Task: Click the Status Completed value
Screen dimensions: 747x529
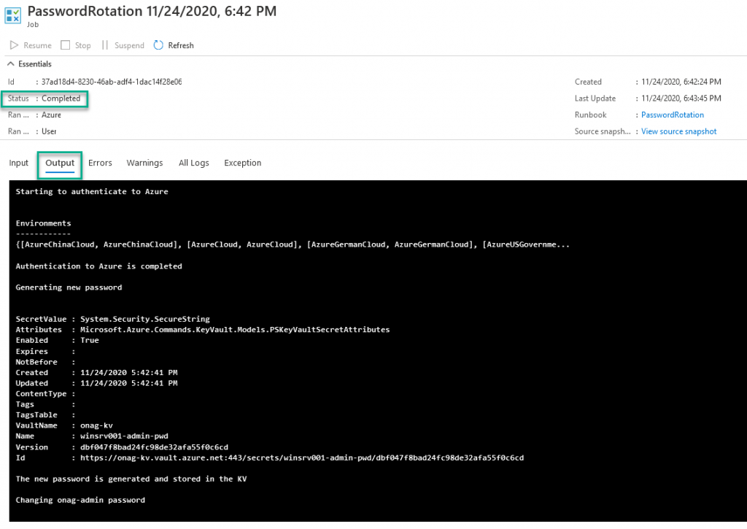Action: (x=61, y=99)
